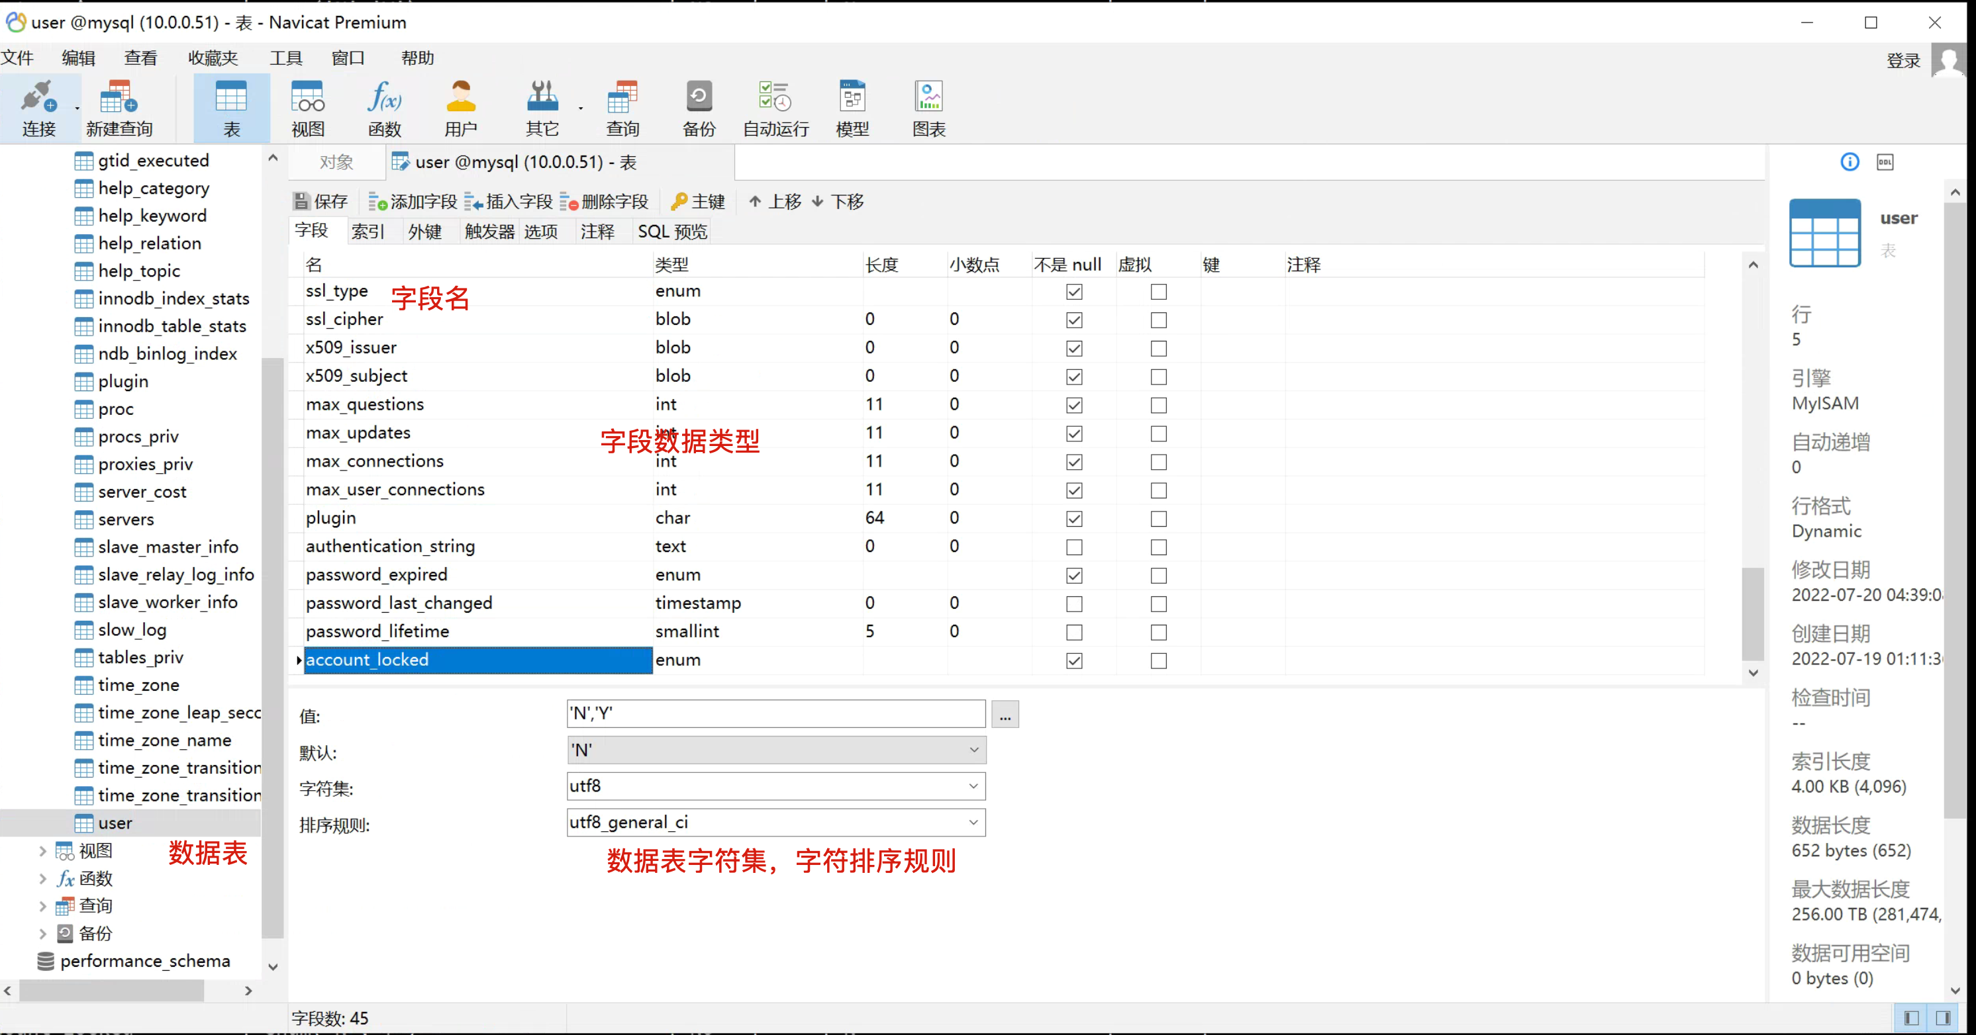Screen dimensions: 1976x1035
Task: Show DDL panel icon in right sidebar
Action: [x=1885, y=161]
